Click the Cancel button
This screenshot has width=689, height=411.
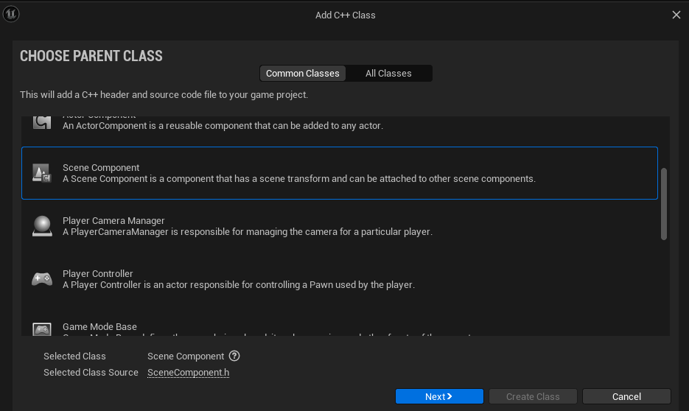626,396
